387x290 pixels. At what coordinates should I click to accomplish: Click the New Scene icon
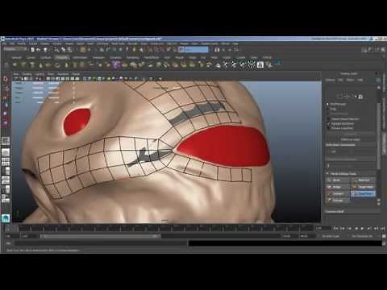click(x=32, y=50)
